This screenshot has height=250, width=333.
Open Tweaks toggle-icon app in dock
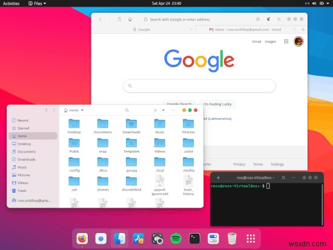(213, 238)
